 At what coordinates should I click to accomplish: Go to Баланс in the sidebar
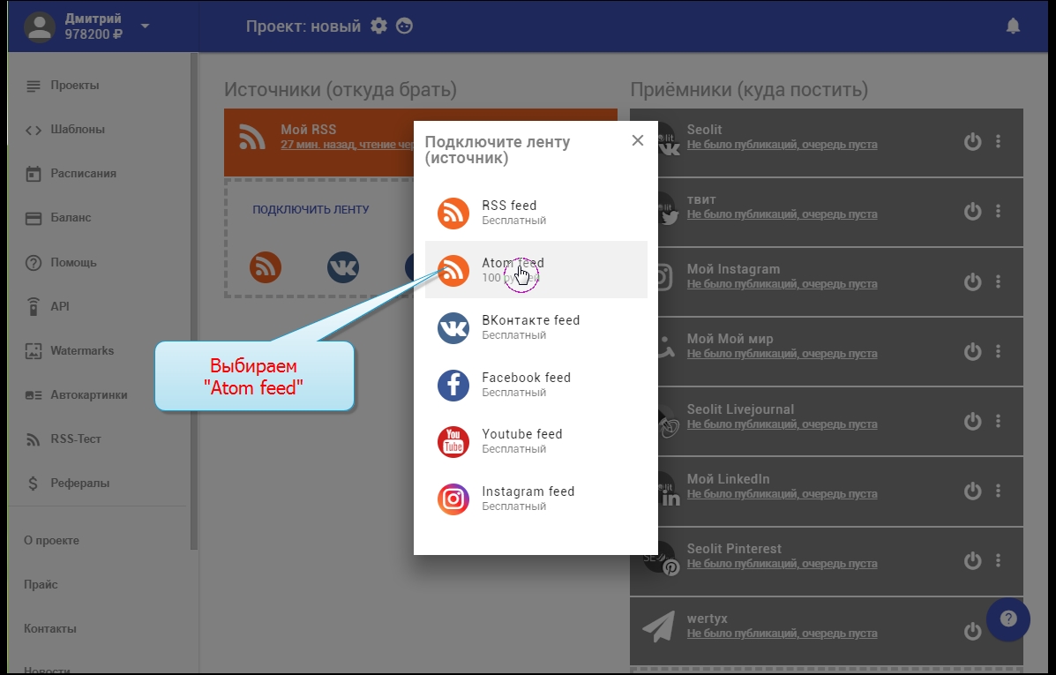coord(71,218)
